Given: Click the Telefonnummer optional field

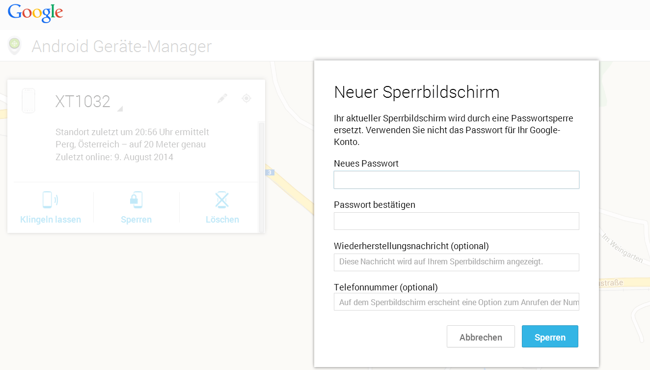Looking at the screenshot, I should [x=457, y=302].
